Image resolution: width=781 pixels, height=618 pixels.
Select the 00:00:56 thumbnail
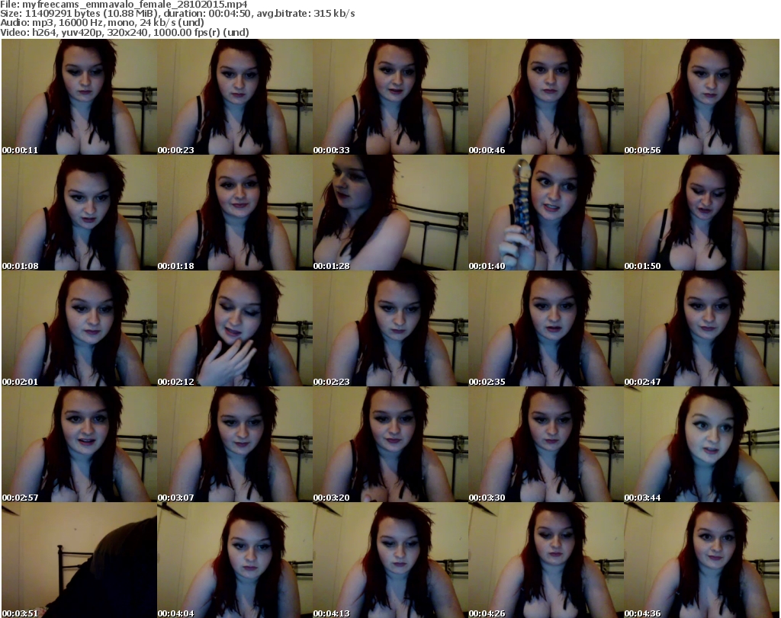(702, 97)
